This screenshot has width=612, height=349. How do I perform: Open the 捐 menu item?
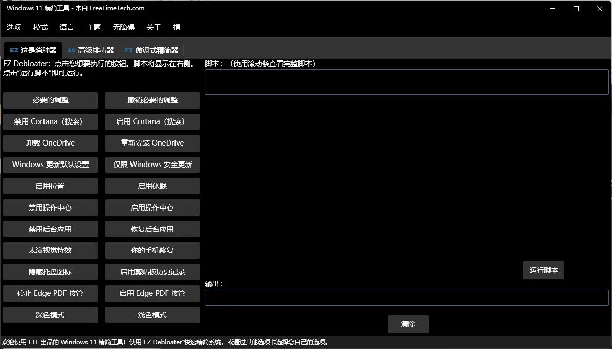coord(177,27)
